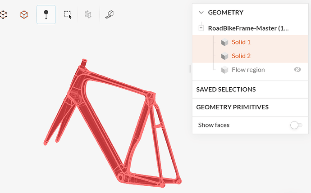Turn on the Show faces switch
The image size is (311, 193).
click(x=296, y=125)
